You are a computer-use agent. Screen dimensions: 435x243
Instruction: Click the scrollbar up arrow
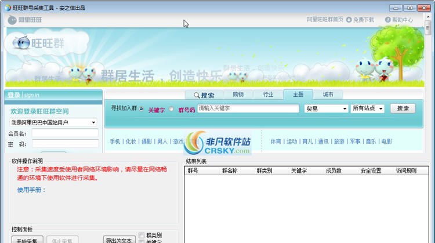point(427,17)
